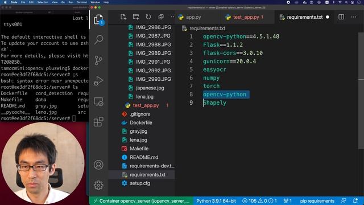This screenshot has height=205, width=364.
Task: Open IMG_2987.JPG in explorer
Action: tap(153, 36)
